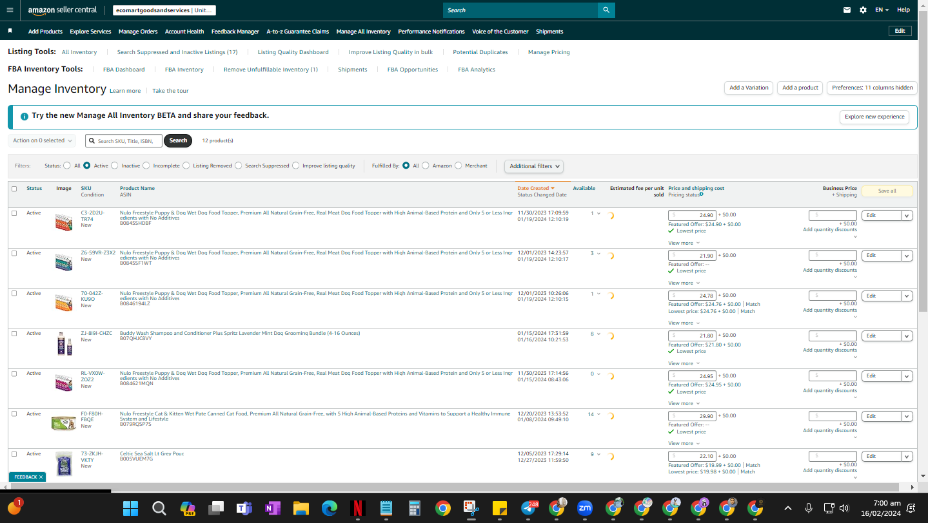Viewport: 928px width, 523px height.
Task: Click the Amazon Seller Central logo
Action: tap(62, 10)
